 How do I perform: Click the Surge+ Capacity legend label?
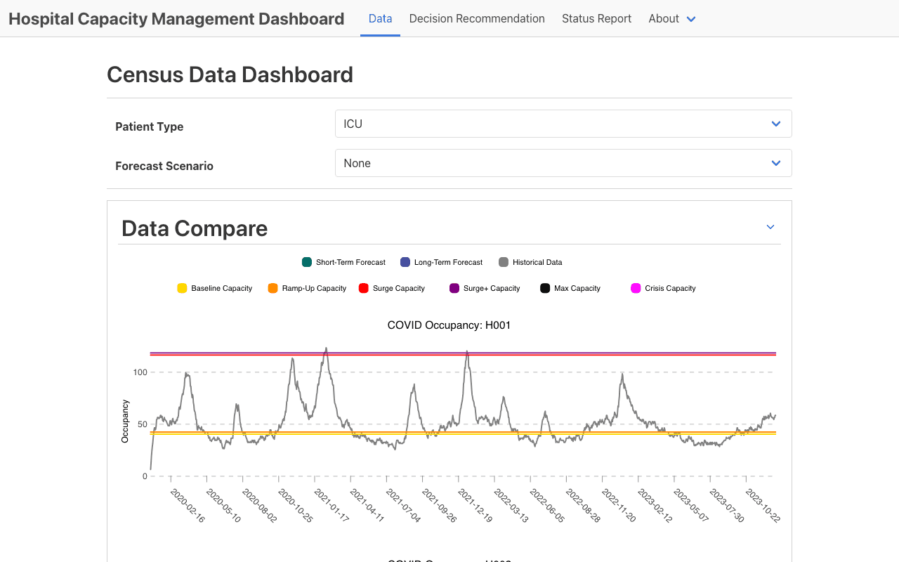(492, 288)
